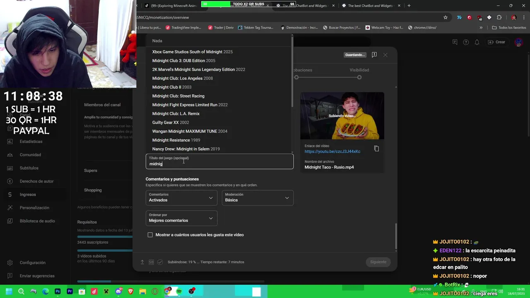
Task: Select Nada in the game suggestions
Action: (219, 41)
